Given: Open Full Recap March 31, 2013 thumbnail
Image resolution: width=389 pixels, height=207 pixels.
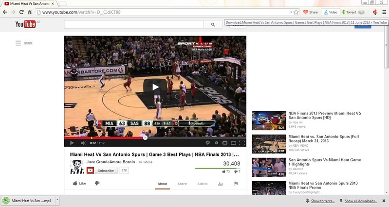Looking at the screenshot, I should coord(269,144).
